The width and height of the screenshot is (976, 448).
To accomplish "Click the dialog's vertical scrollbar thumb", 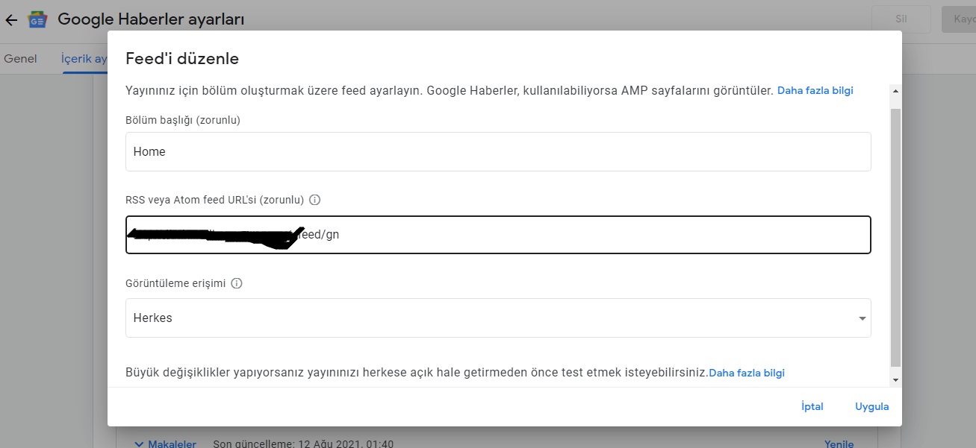I will [896, 237].
